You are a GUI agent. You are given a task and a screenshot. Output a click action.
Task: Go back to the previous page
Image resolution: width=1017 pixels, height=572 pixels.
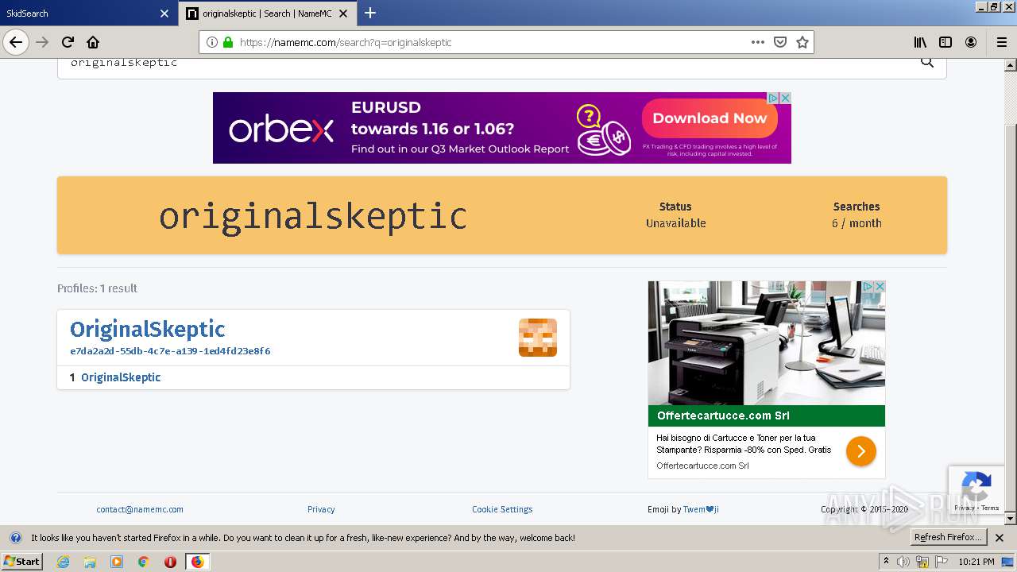point(16,42)
